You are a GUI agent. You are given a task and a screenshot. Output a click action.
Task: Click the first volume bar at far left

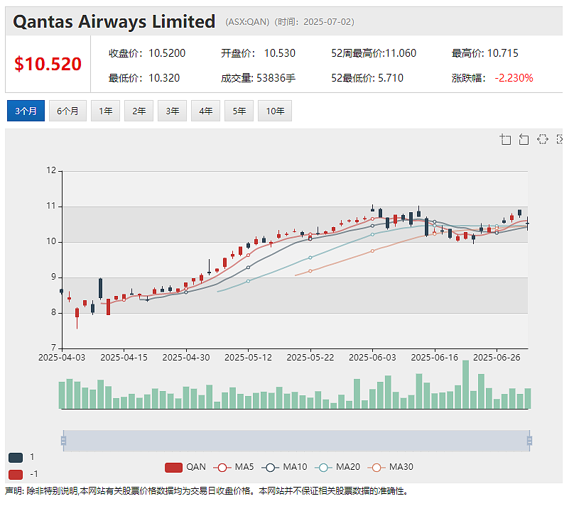(62, 395)
